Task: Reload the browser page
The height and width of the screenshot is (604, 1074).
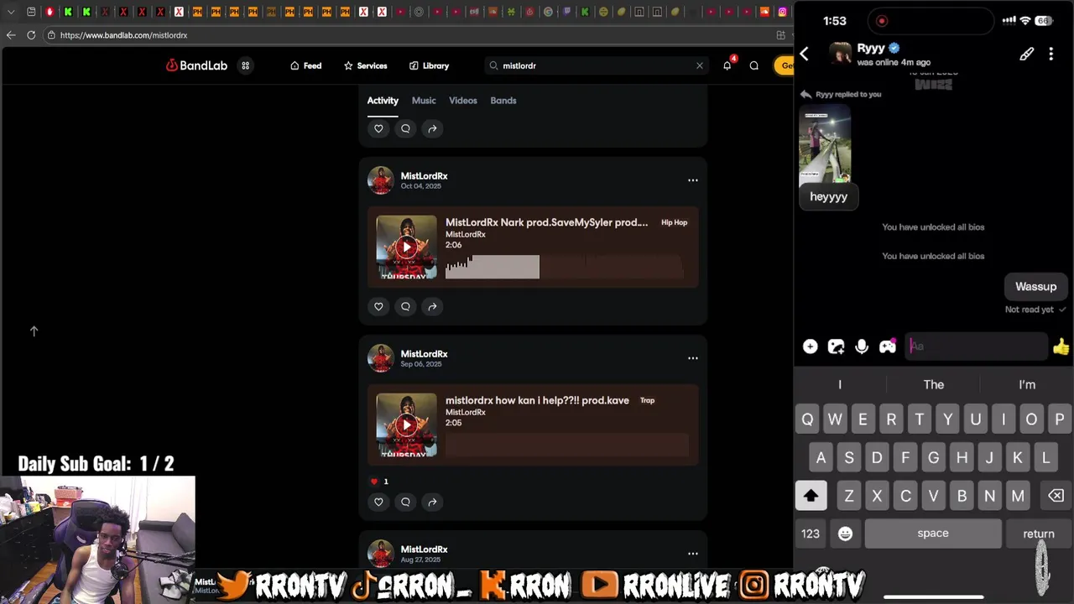Action: point(31,35)
